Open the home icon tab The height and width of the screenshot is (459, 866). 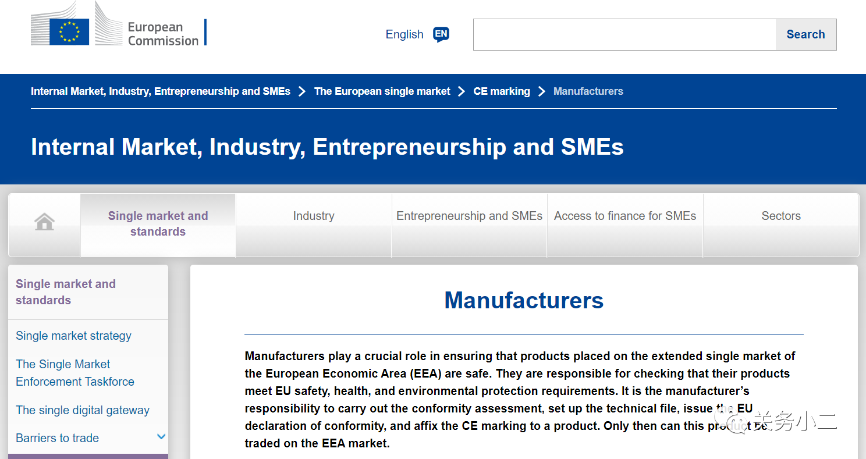(x=44, y=225)
